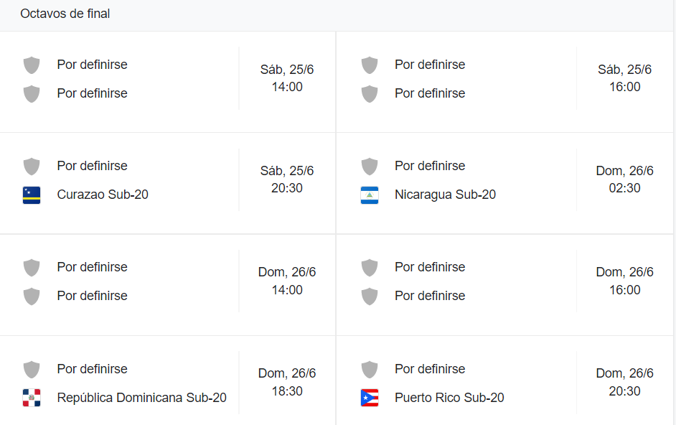The image size is (676, 425).
Task: Click the Puerto Rico Sub-20 flag icon
Action: pyautogui.click(x=370, y=398)
